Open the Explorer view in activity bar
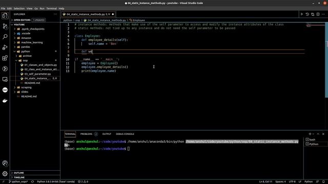The image size is (328, 184). coord(5,16)
